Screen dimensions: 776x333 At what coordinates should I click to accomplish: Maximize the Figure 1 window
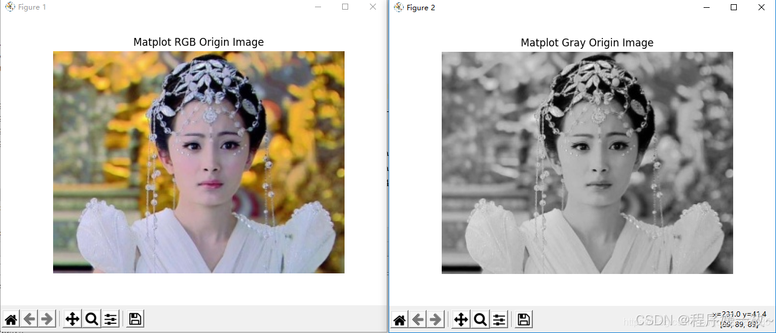pyautogui.click(x=345, y=7)
